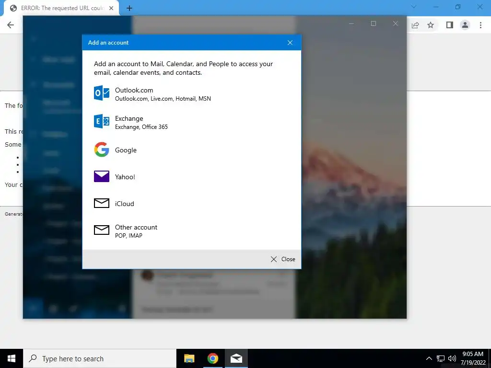
Task: Open File Explorer from taskbar
Action: pos(189,358)
